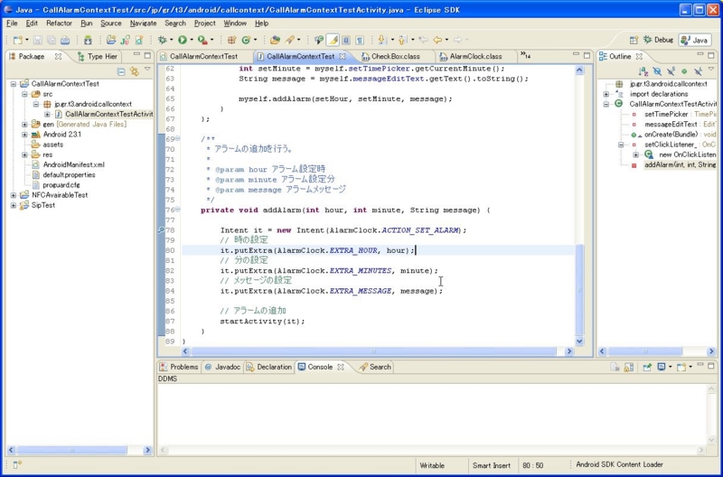
Task: Click the Open Perspective icon
Action: point(634,40)
